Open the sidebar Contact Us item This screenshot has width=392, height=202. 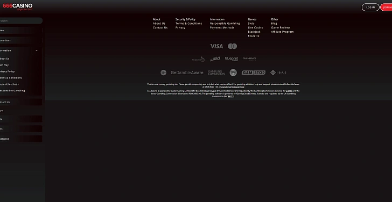[21, 102]
